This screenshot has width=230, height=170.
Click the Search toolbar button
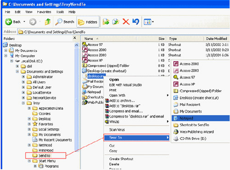pyautogui.click(x=65, y=22)
